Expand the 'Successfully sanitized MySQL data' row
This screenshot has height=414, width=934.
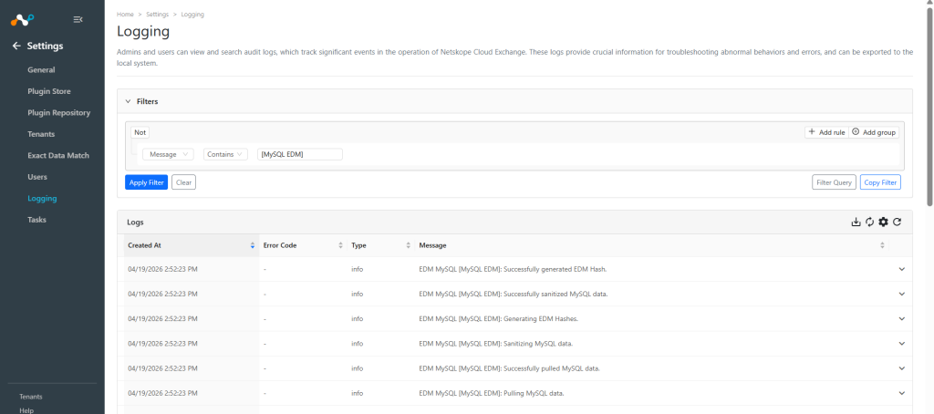pos(901,295)
